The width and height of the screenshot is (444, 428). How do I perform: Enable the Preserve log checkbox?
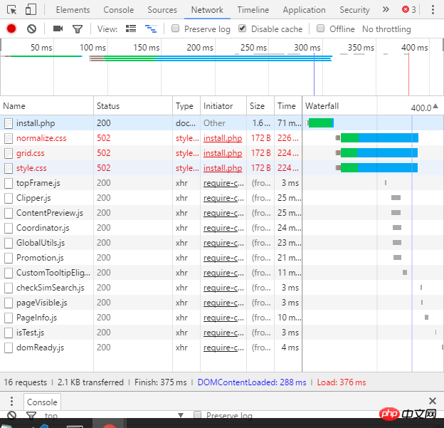(x=176, y=28)
